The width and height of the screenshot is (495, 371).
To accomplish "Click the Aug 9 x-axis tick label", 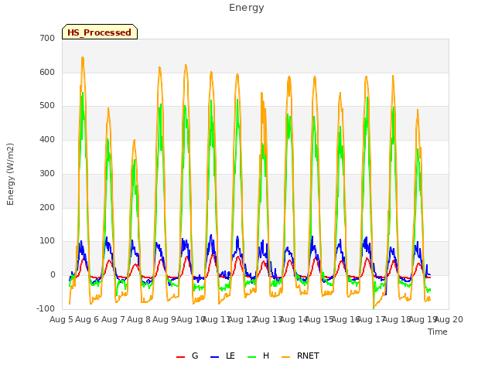I will tap(164, 319).
